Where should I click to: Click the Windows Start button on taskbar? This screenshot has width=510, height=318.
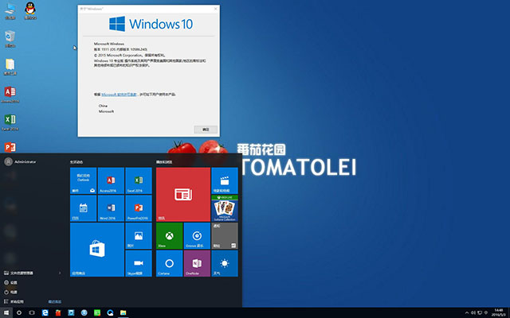pyautogui.click(x=7, y=312)
